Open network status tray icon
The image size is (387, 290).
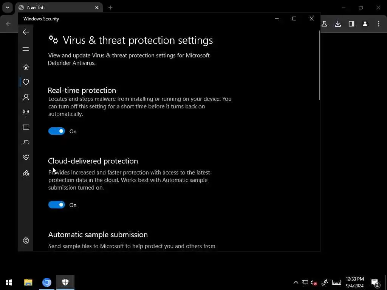pyautogui.click(x=305, y=282)
